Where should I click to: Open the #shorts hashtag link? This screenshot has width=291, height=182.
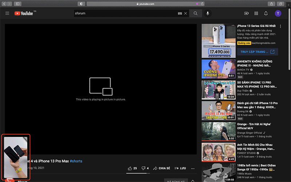point(76,161)
